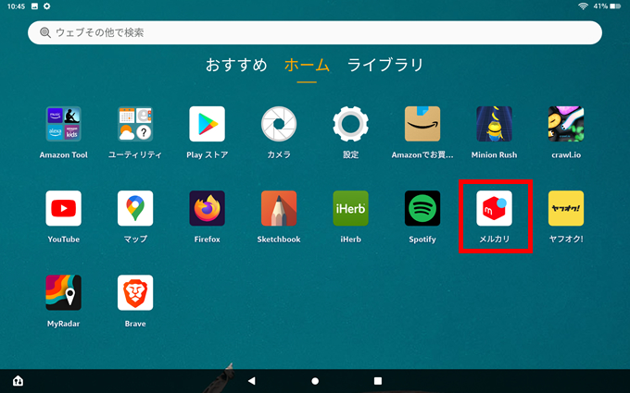Launch the iHerb app
The image size is (630, 393).
pyautogui.click(x=350, y=208)
